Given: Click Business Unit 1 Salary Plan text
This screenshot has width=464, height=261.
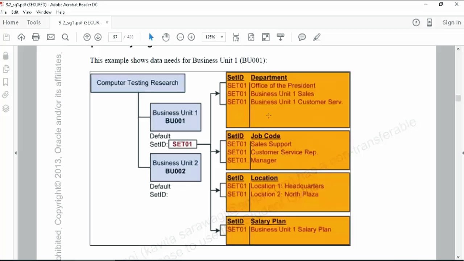Looking at the screenshot, I should 291,229.
